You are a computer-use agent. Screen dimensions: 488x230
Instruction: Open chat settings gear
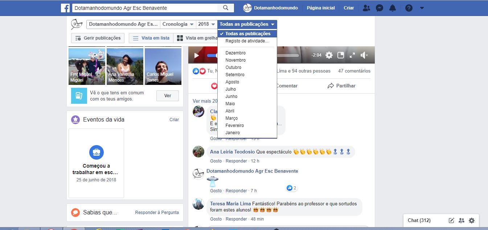click(472, 220)
